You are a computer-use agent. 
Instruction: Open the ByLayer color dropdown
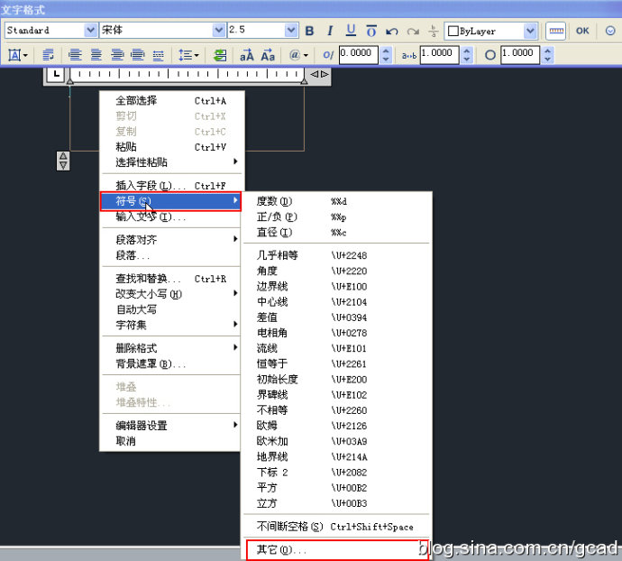pyautogui.click(x=529, y=31)
